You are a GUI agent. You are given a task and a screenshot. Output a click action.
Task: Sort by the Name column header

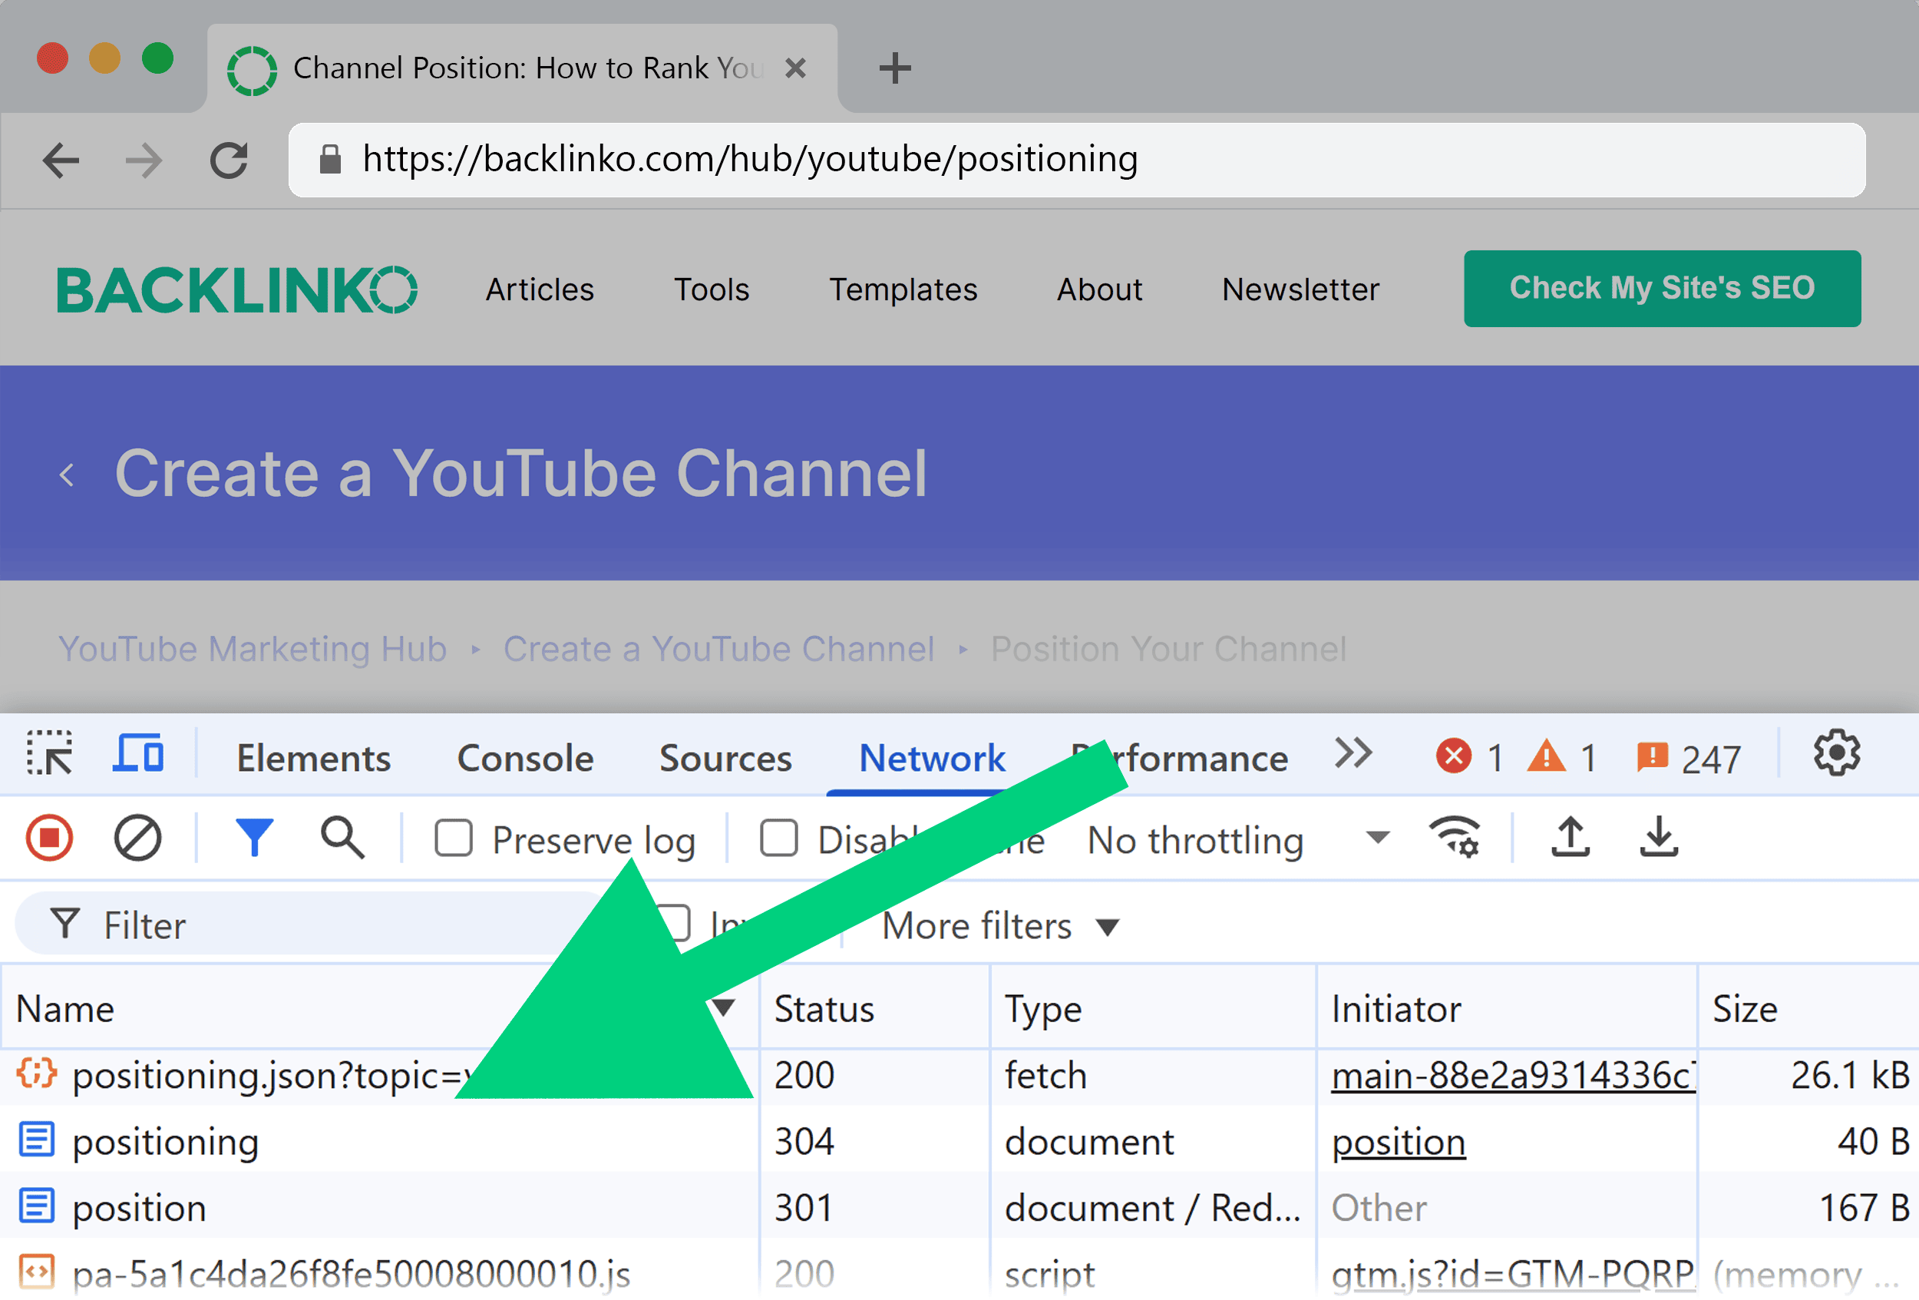click(x=378, y=1009)
